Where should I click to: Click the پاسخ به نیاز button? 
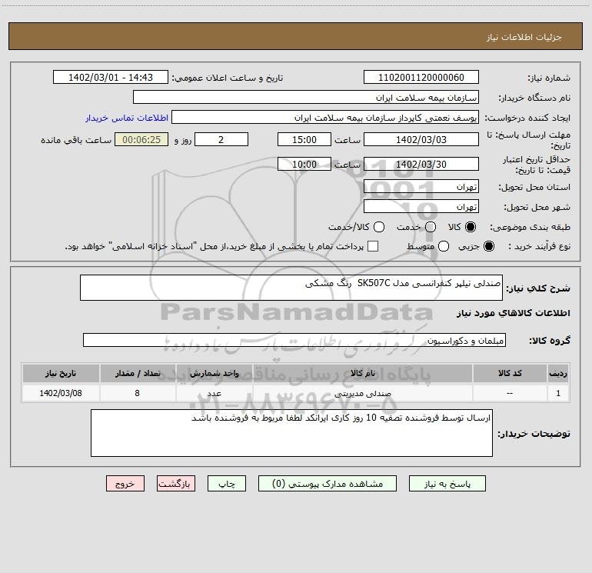pyautogui.click(x=447, y=484)
